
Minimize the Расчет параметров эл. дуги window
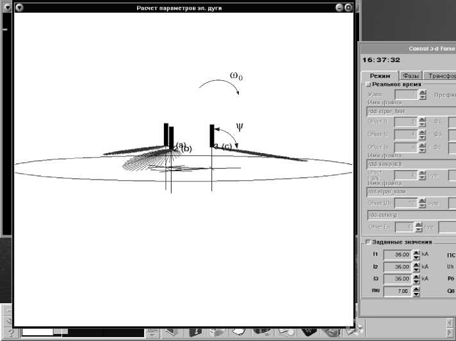pos(339,8)
